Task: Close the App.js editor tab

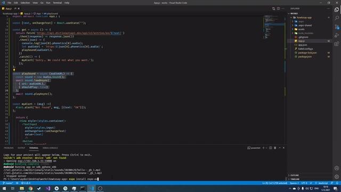Action: coord(19,9)
